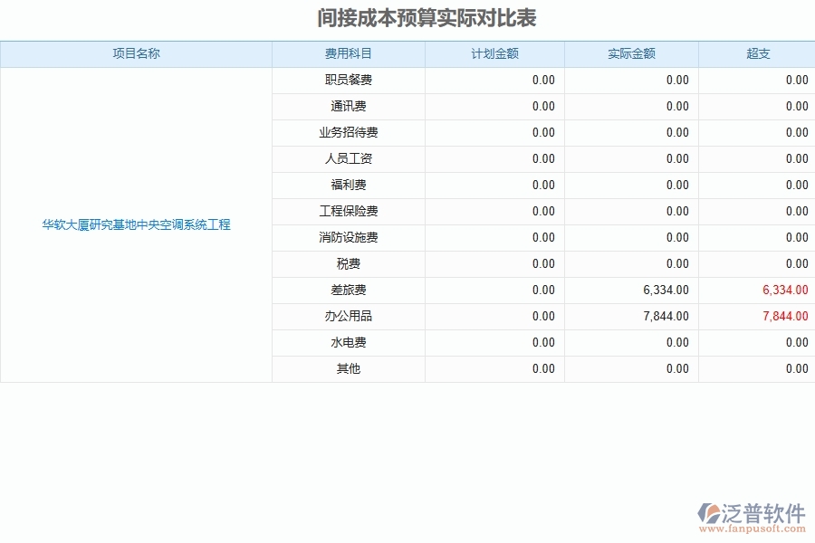815x543 pixels.
Task: Click the 间接成本预算实际对比表 title
Action: point(407,17)
